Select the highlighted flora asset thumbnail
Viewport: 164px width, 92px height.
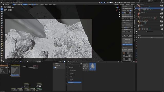click(x=93, y=66)
